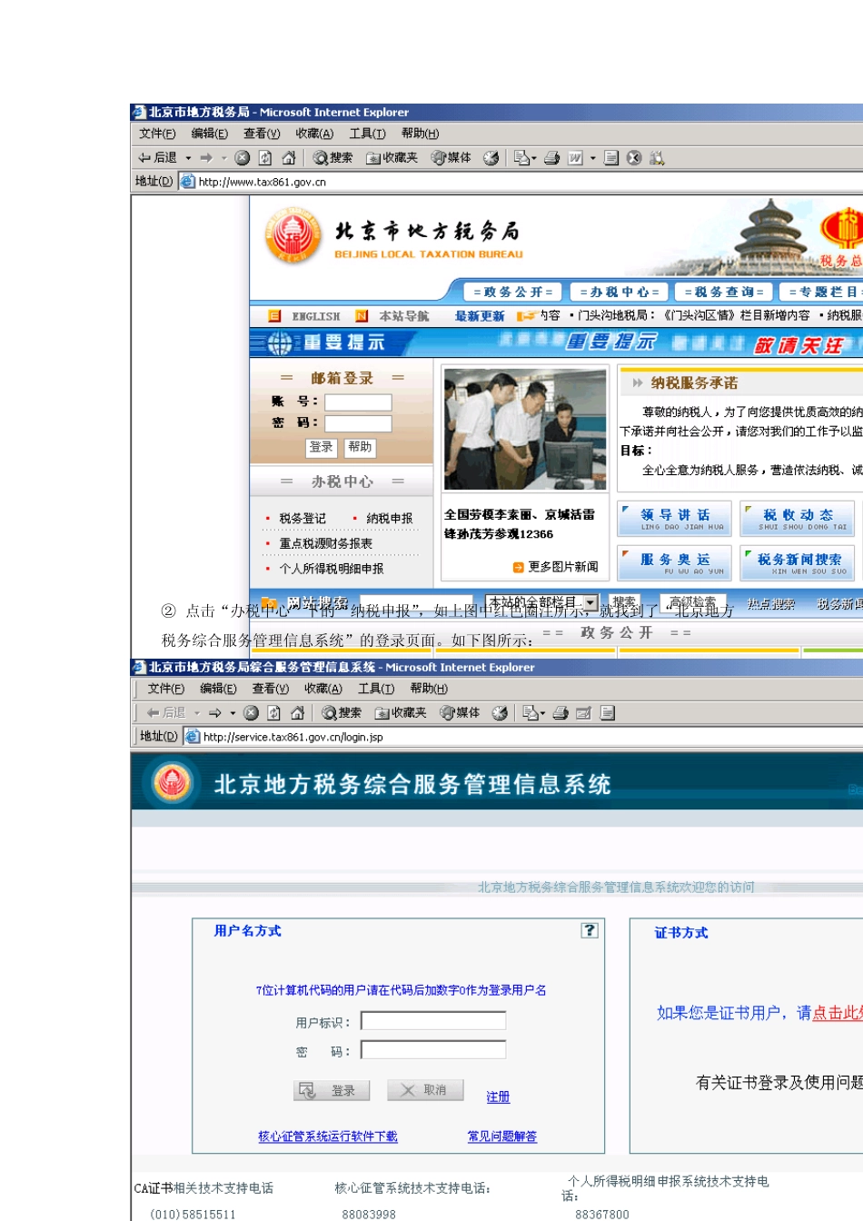Stop loading in lower login-system browser window

tap(252, 713)
